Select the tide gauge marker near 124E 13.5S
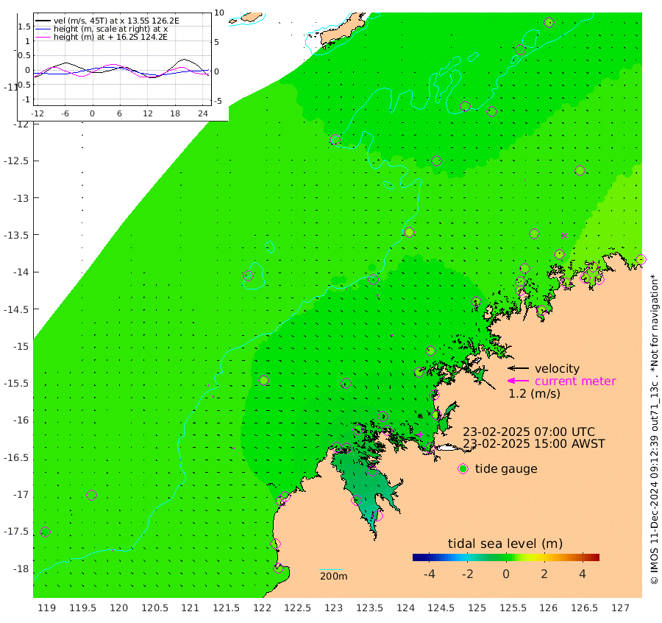The width and height of the screenshot is (662, 623). [x=409, y=233]
